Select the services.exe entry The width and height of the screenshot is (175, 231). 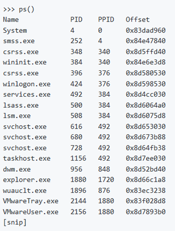point(27,94)
